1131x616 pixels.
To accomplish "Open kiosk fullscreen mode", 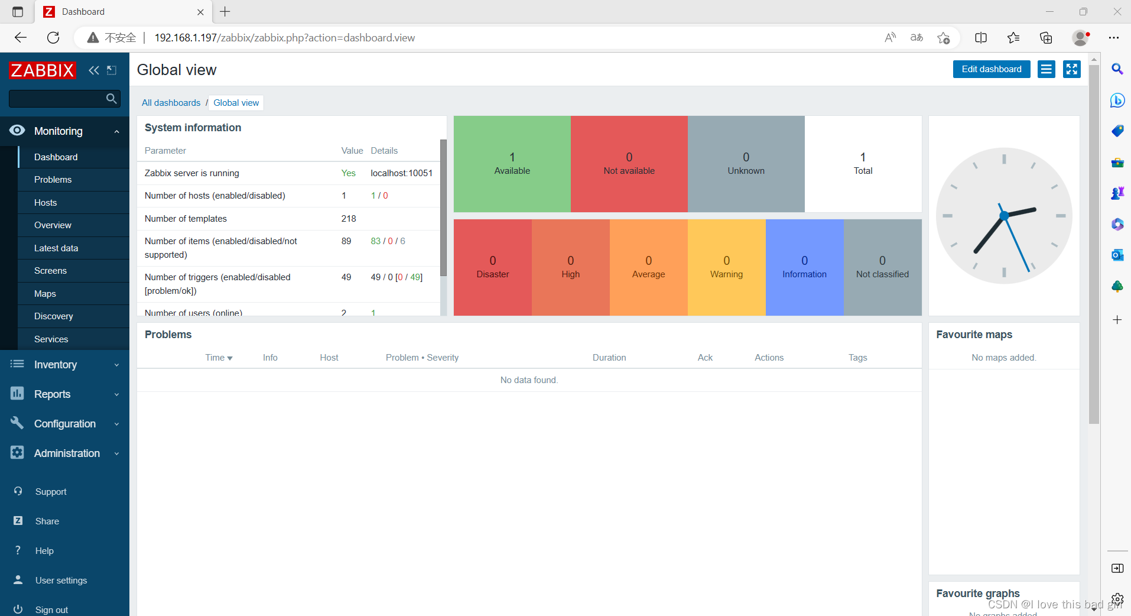I will 1071,69.
